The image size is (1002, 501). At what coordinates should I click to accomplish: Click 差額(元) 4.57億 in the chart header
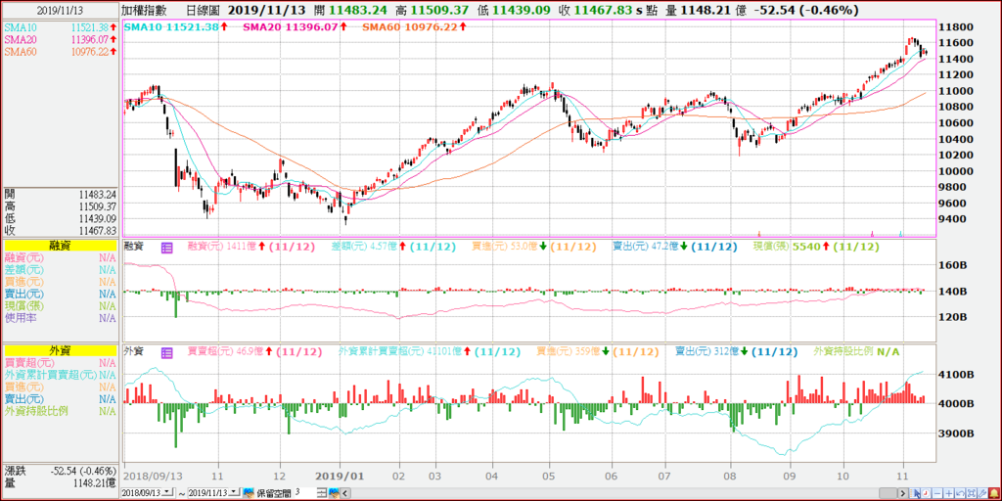coord(369,247)
